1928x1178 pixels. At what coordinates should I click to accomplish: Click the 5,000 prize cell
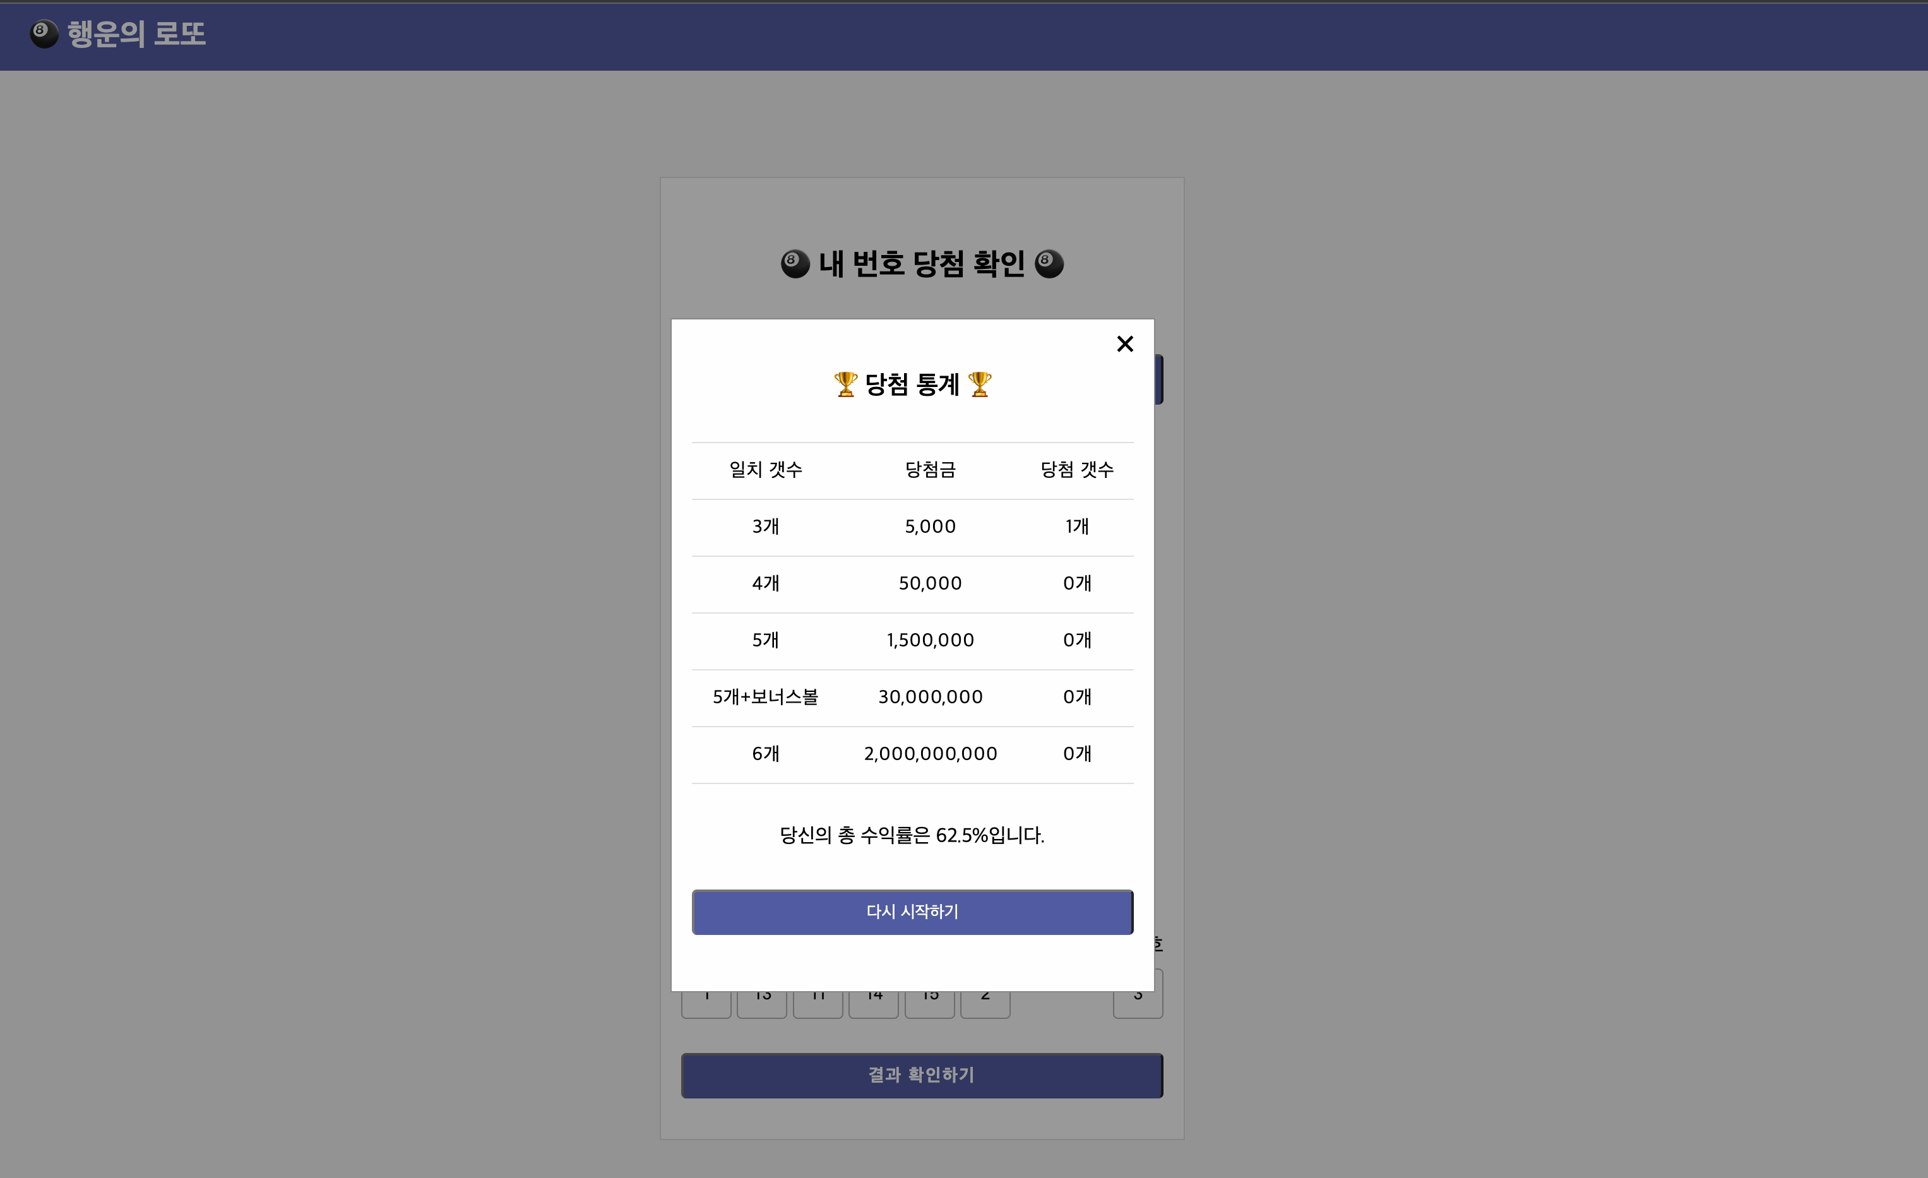[931, 527]
